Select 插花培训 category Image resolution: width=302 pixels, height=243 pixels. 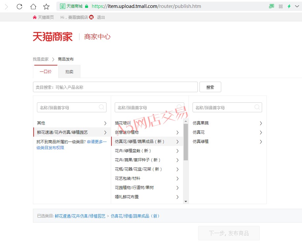(x=147, y=123)
